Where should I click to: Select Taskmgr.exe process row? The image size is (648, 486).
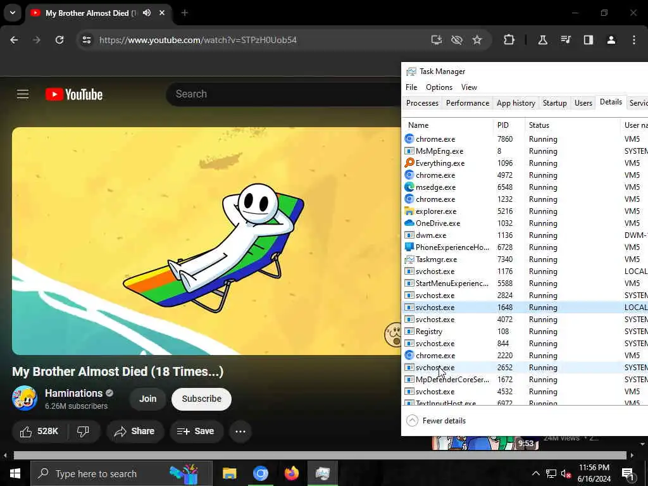click(x=525, y=259)
